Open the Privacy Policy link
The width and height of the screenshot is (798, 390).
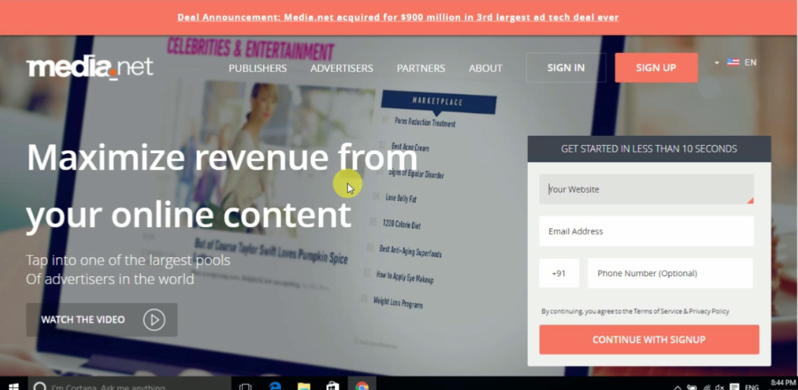(709, 311)
